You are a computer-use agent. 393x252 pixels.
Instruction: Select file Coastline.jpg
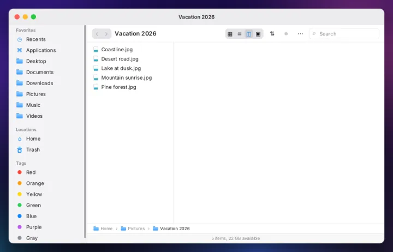click(x=130, y=50)
